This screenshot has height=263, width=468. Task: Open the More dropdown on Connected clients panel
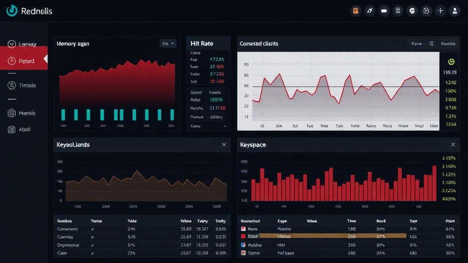coord(416,43)
